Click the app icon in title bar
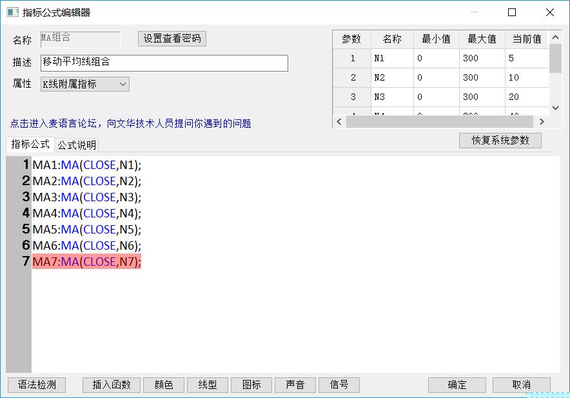This screenshot has height=398, width=570. point(12,12)
